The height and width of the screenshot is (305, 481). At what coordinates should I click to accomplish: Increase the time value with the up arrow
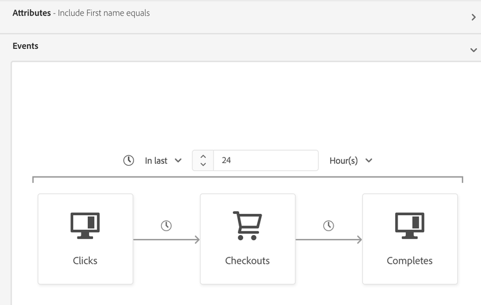pyautogui.click(x=203, y=156)
